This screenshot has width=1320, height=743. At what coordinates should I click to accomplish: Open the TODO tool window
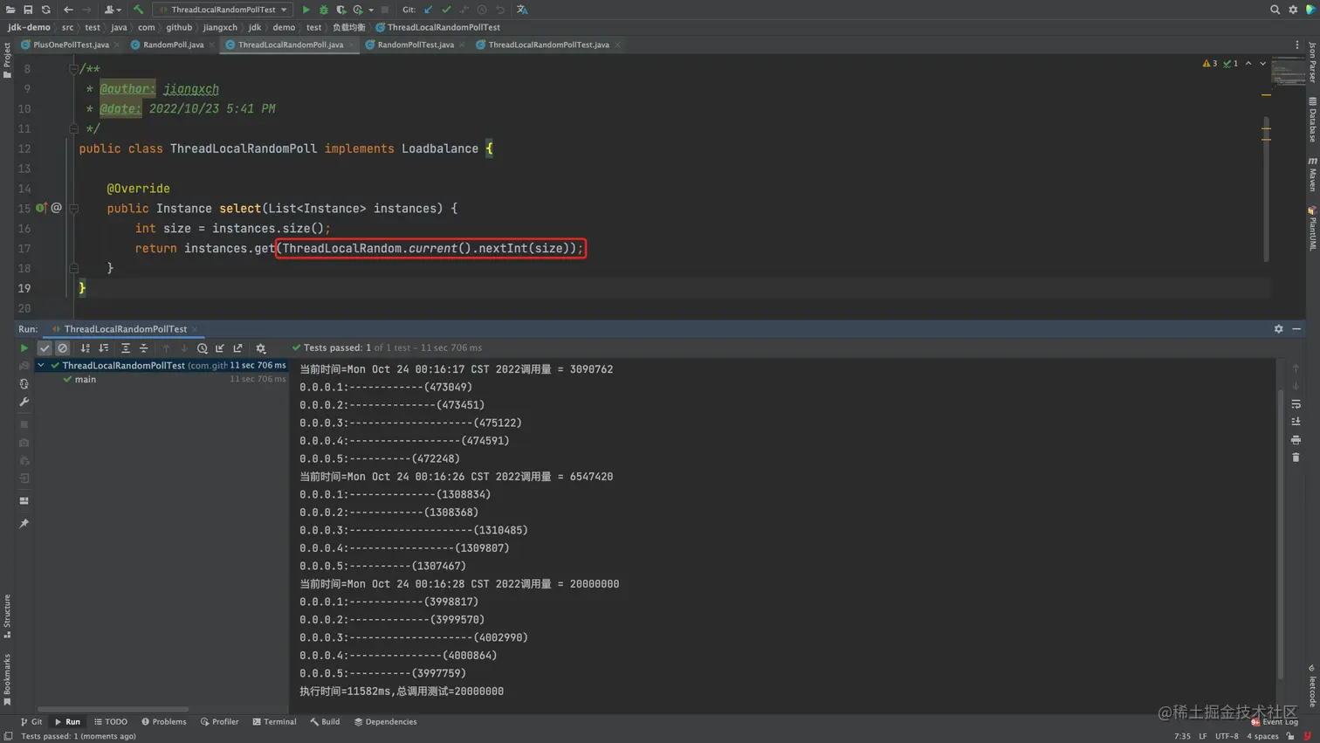[x=111, y=722]
